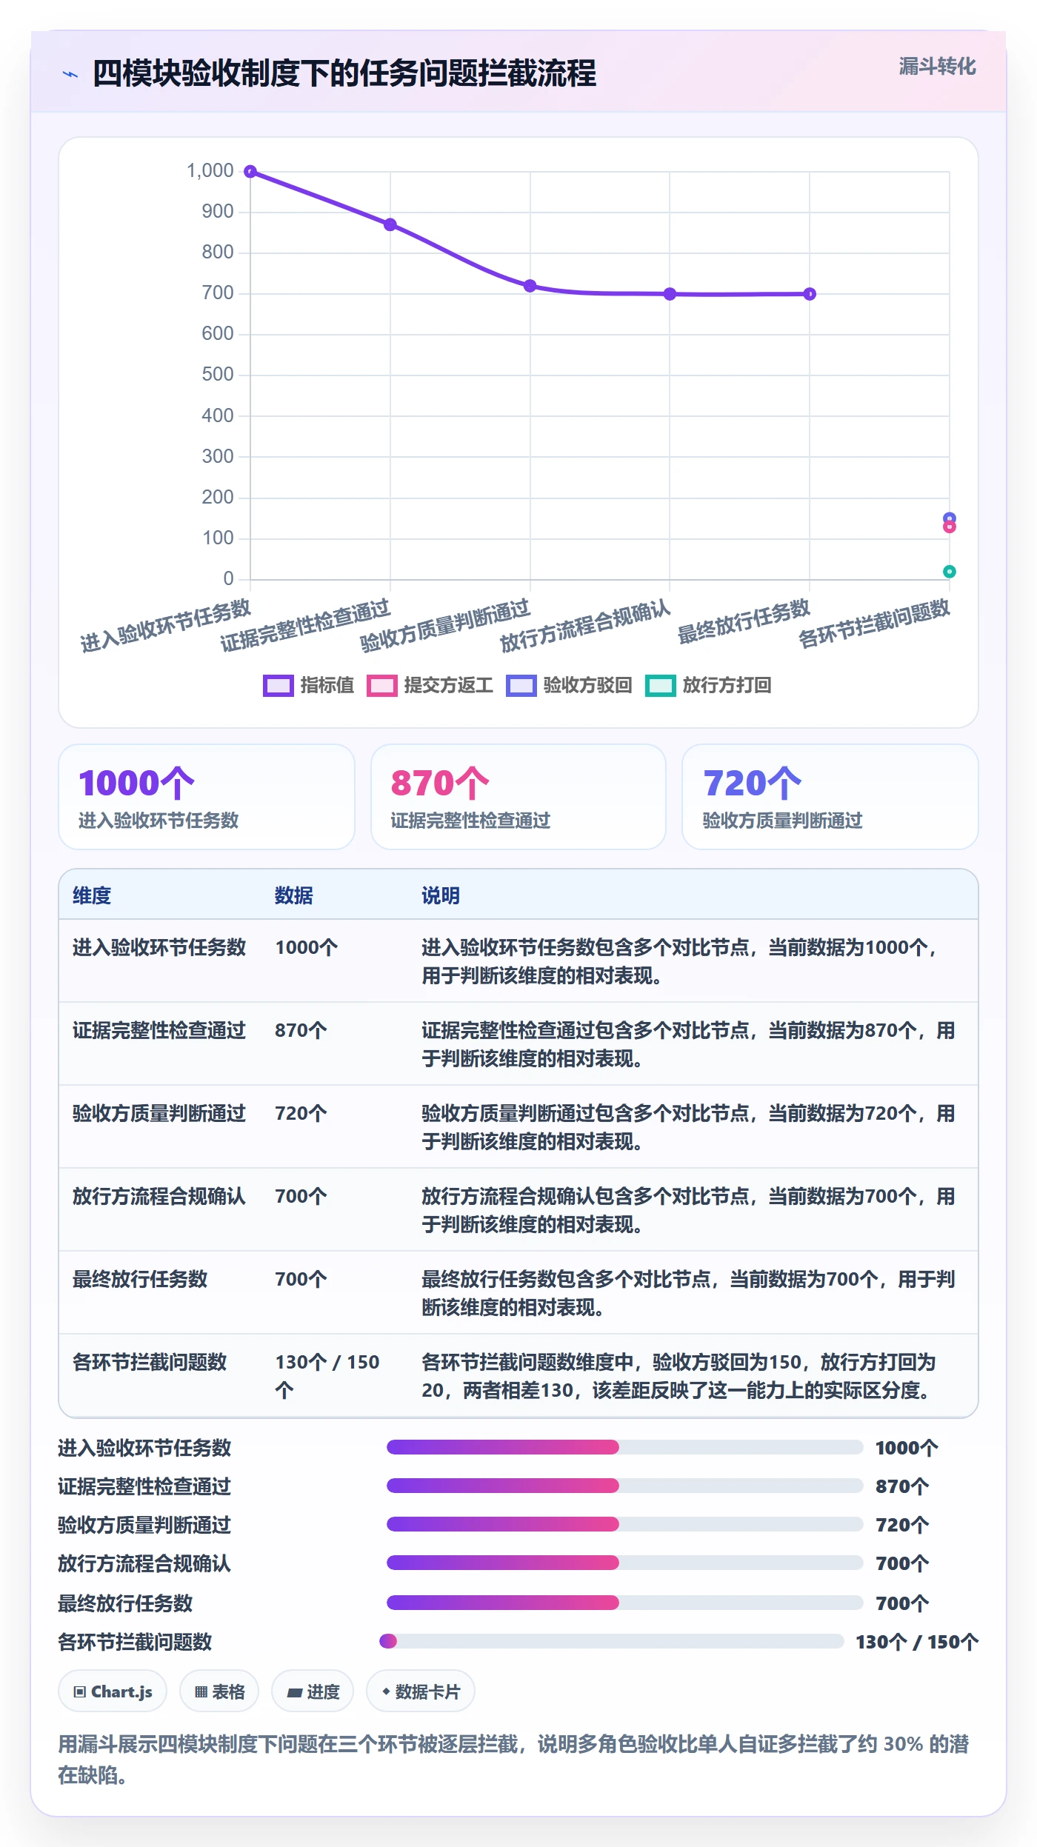Toggle the 提交方返工 legend swatch
Image resolution: width=1037 pixels, height=1847 pixels.
click(x=382, y=686)
